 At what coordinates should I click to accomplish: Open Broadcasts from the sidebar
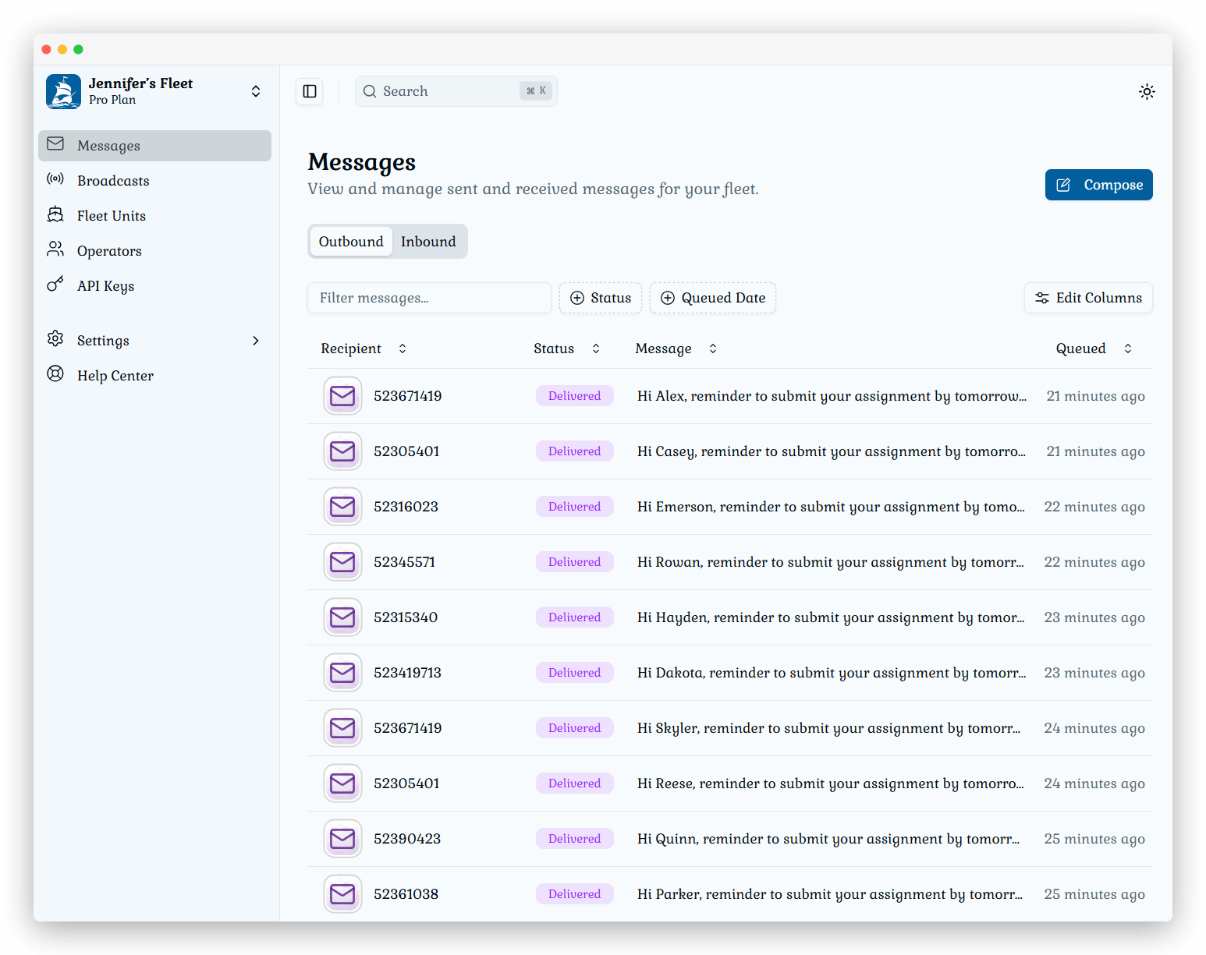tap(113, 181)
